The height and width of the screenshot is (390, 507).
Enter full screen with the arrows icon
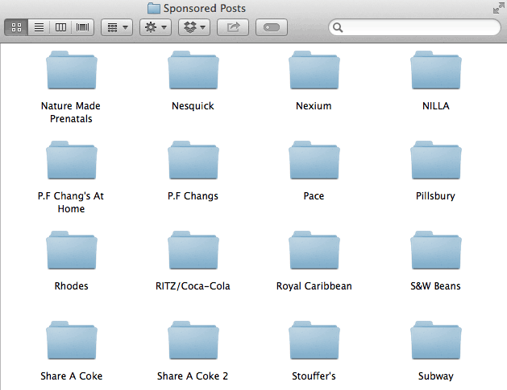click(498, 8)
